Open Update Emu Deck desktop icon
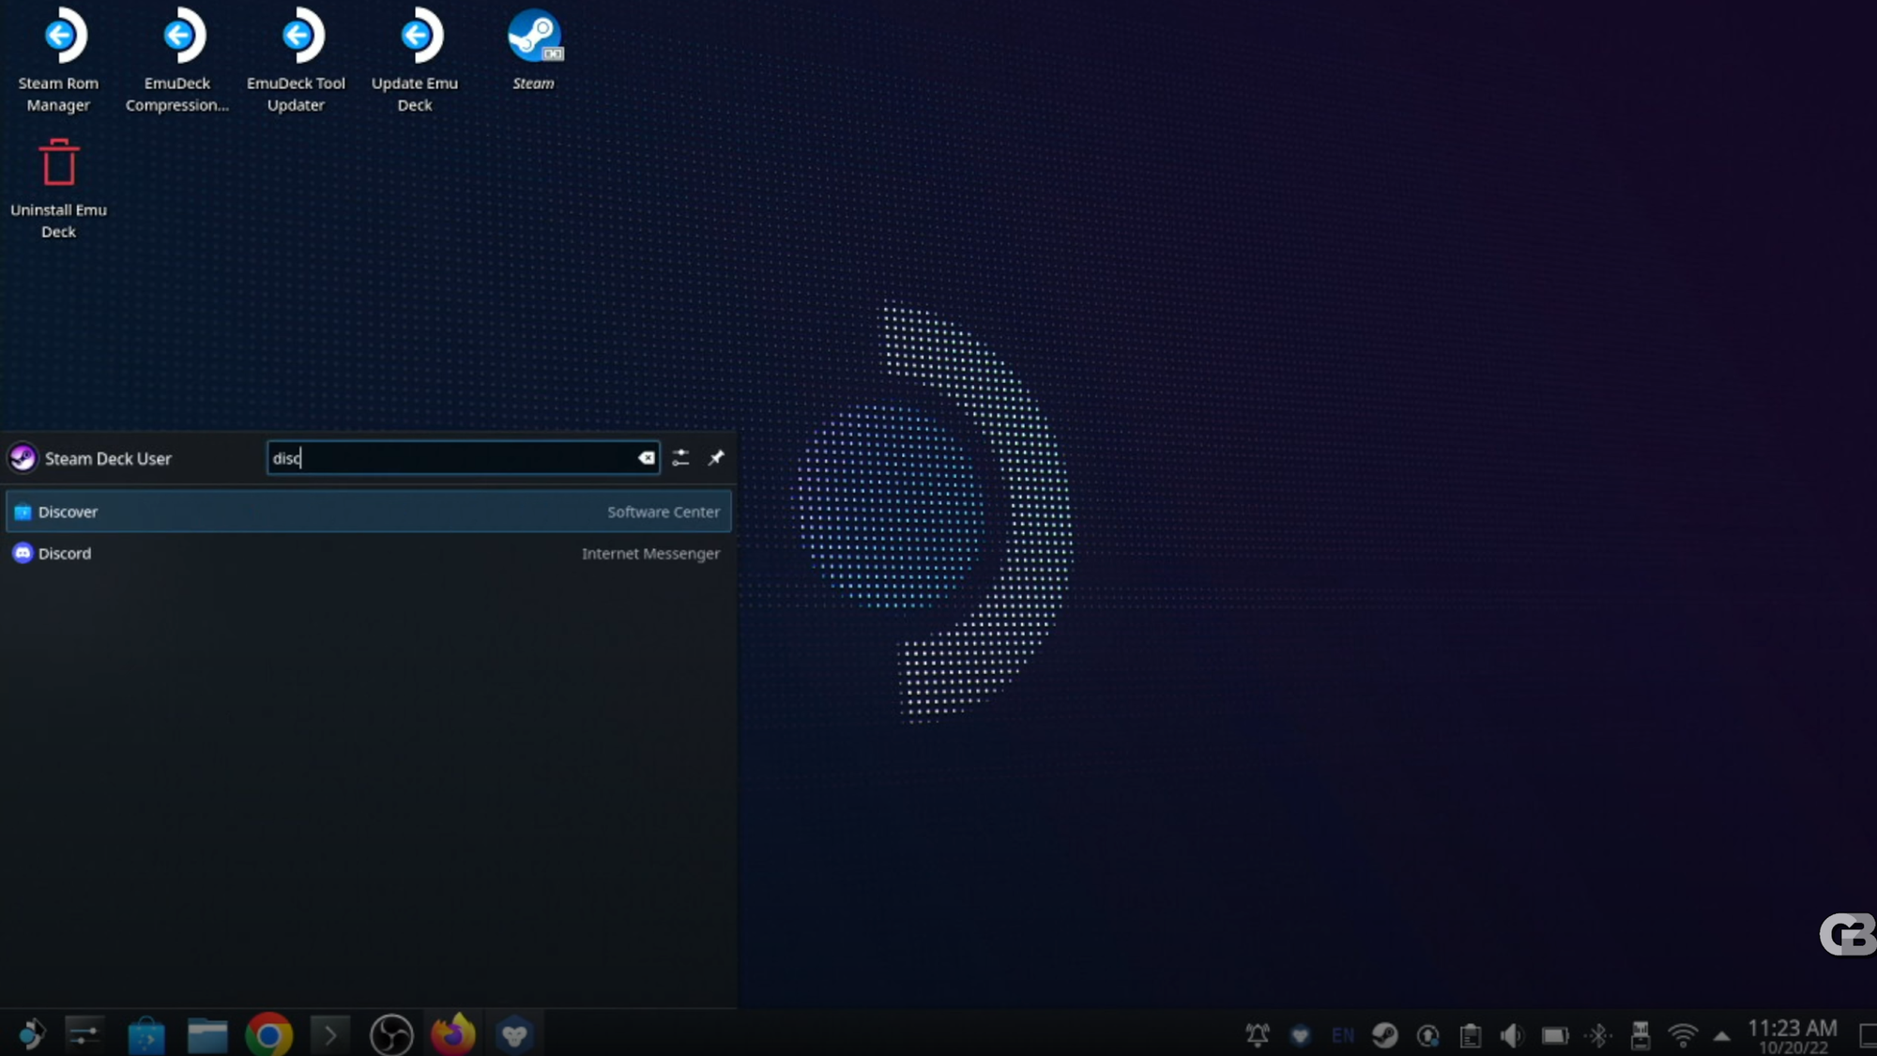 (415, 59)
